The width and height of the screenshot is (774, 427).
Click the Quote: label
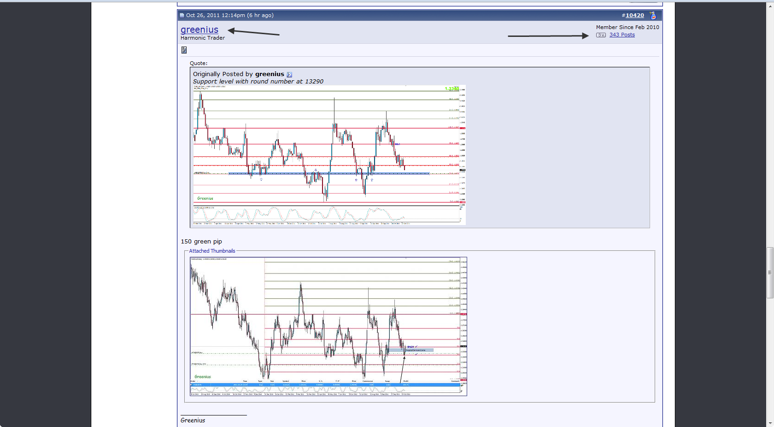click(199, 63)
